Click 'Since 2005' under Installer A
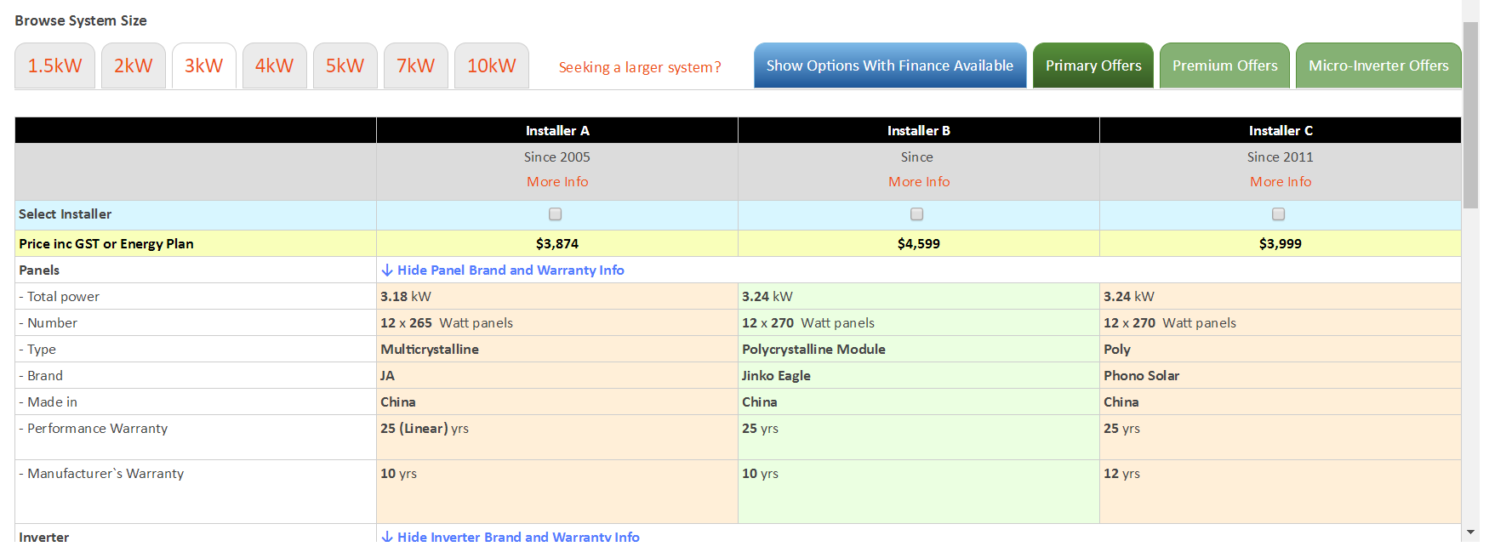 point(557,157)
